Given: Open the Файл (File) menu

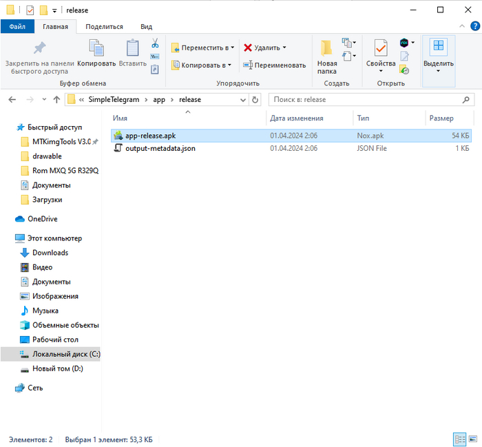Looking at the screenshot, I should (x=17, y=27).
